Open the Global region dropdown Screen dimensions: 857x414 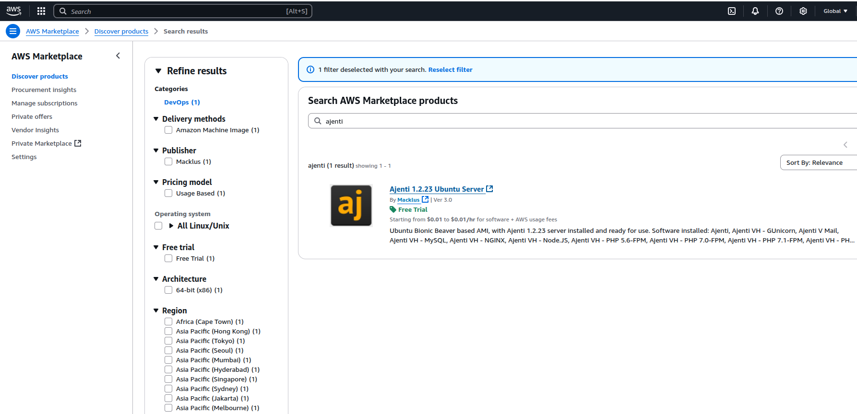coord(835,11)
